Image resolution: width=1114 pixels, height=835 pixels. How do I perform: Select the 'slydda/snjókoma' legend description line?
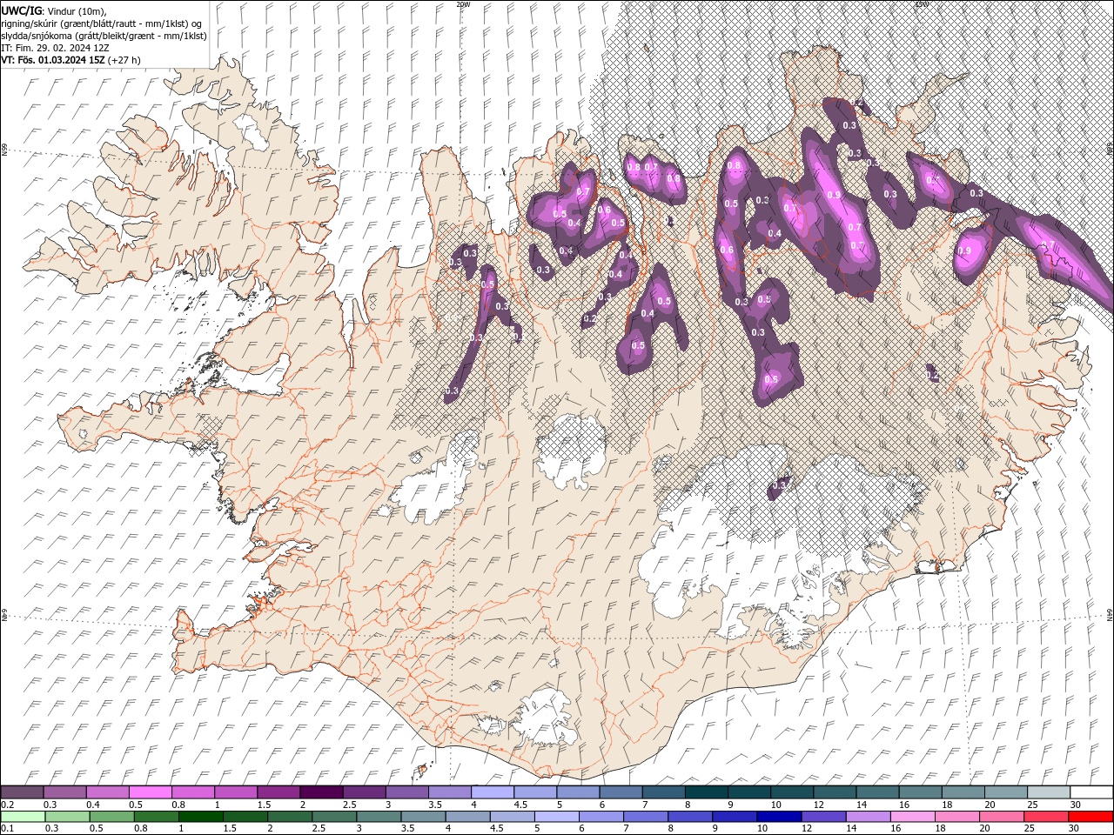[x=104, y=35]
